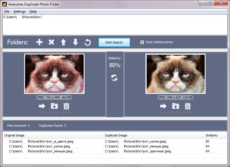This screenshot has height=167, width=230.
Task: Click the 'JPEG 940 x 627 210 KB' label
Action: pos(175,97)
